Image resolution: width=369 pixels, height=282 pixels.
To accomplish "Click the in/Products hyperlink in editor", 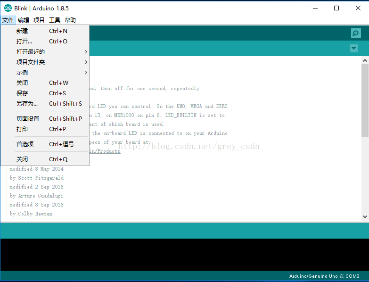I will (105, 151).
